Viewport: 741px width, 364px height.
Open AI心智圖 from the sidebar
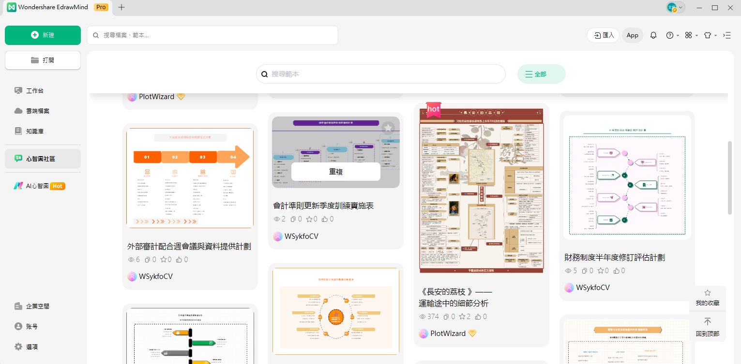39,186
